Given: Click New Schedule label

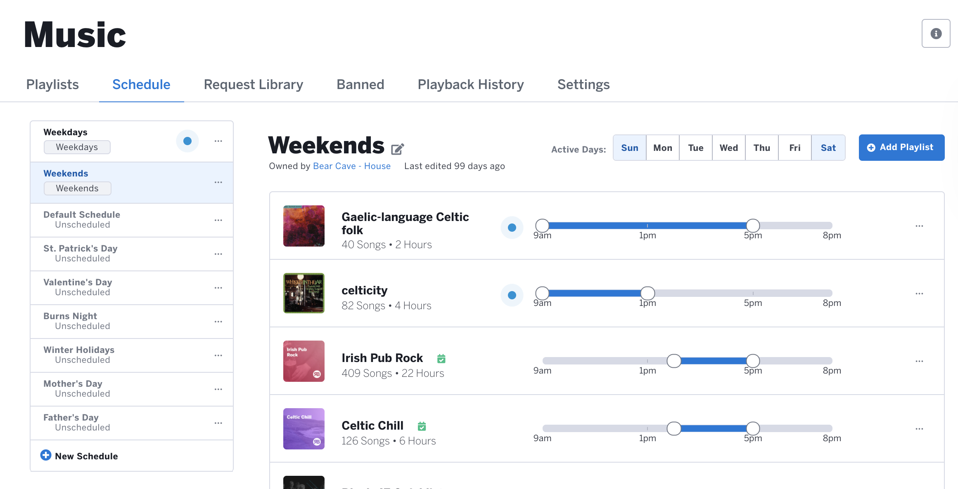Looking at the screenshot, I should pos(86,456).
